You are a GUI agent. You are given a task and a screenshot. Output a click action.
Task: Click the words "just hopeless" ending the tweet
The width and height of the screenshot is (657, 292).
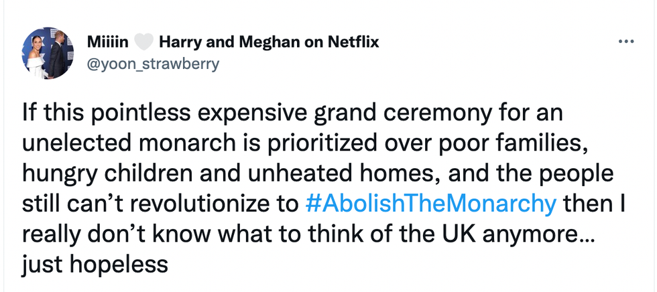(x=95, y=264)
